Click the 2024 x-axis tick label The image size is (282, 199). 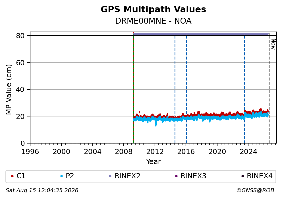[x=248, y=152]
